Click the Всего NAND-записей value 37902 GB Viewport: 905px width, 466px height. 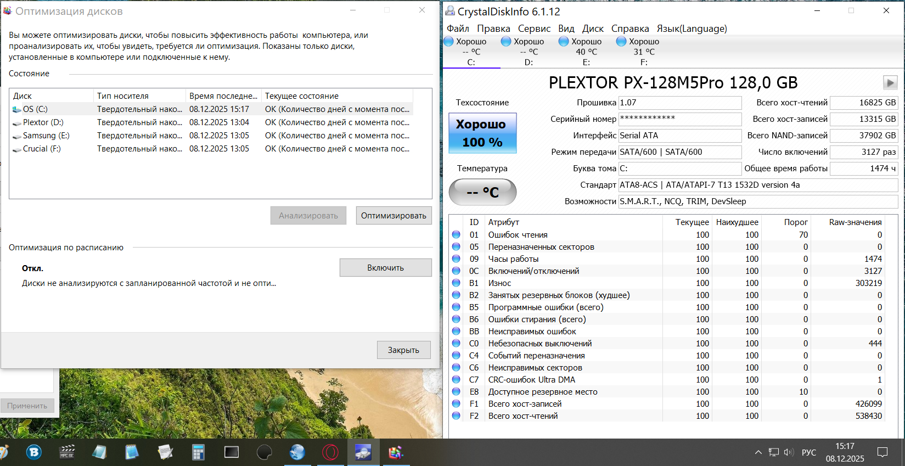click(864, 136)
